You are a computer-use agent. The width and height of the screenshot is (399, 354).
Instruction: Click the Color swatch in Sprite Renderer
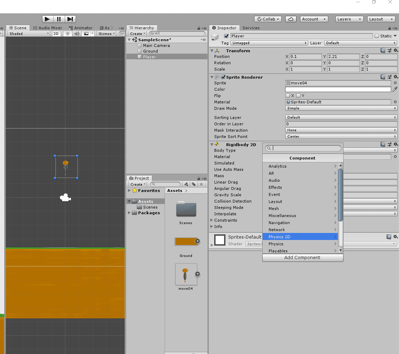338,89
